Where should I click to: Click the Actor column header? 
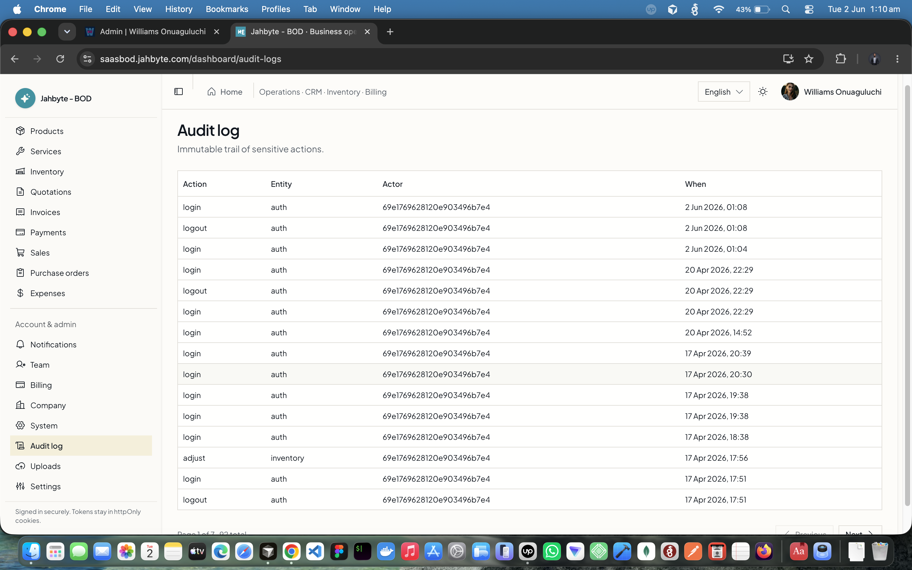[x=392, y=184]
